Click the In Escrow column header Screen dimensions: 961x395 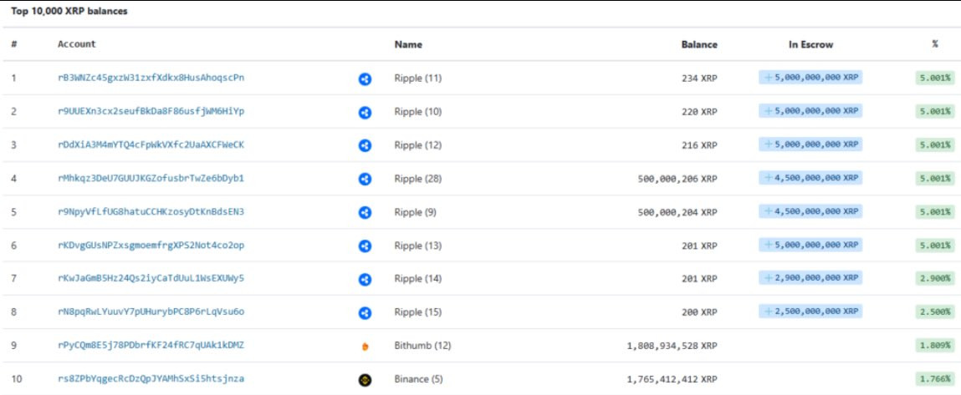810,44
